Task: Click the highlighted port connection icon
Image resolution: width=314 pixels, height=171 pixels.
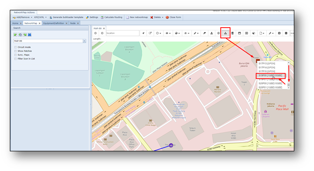Action: click(225, 33)
